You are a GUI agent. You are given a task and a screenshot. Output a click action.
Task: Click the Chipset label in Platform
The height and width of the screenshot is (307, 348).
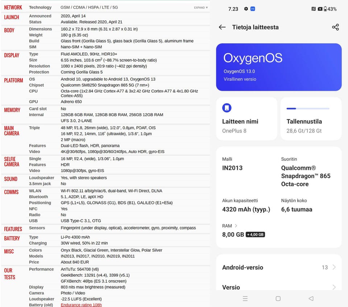(36, 85)
